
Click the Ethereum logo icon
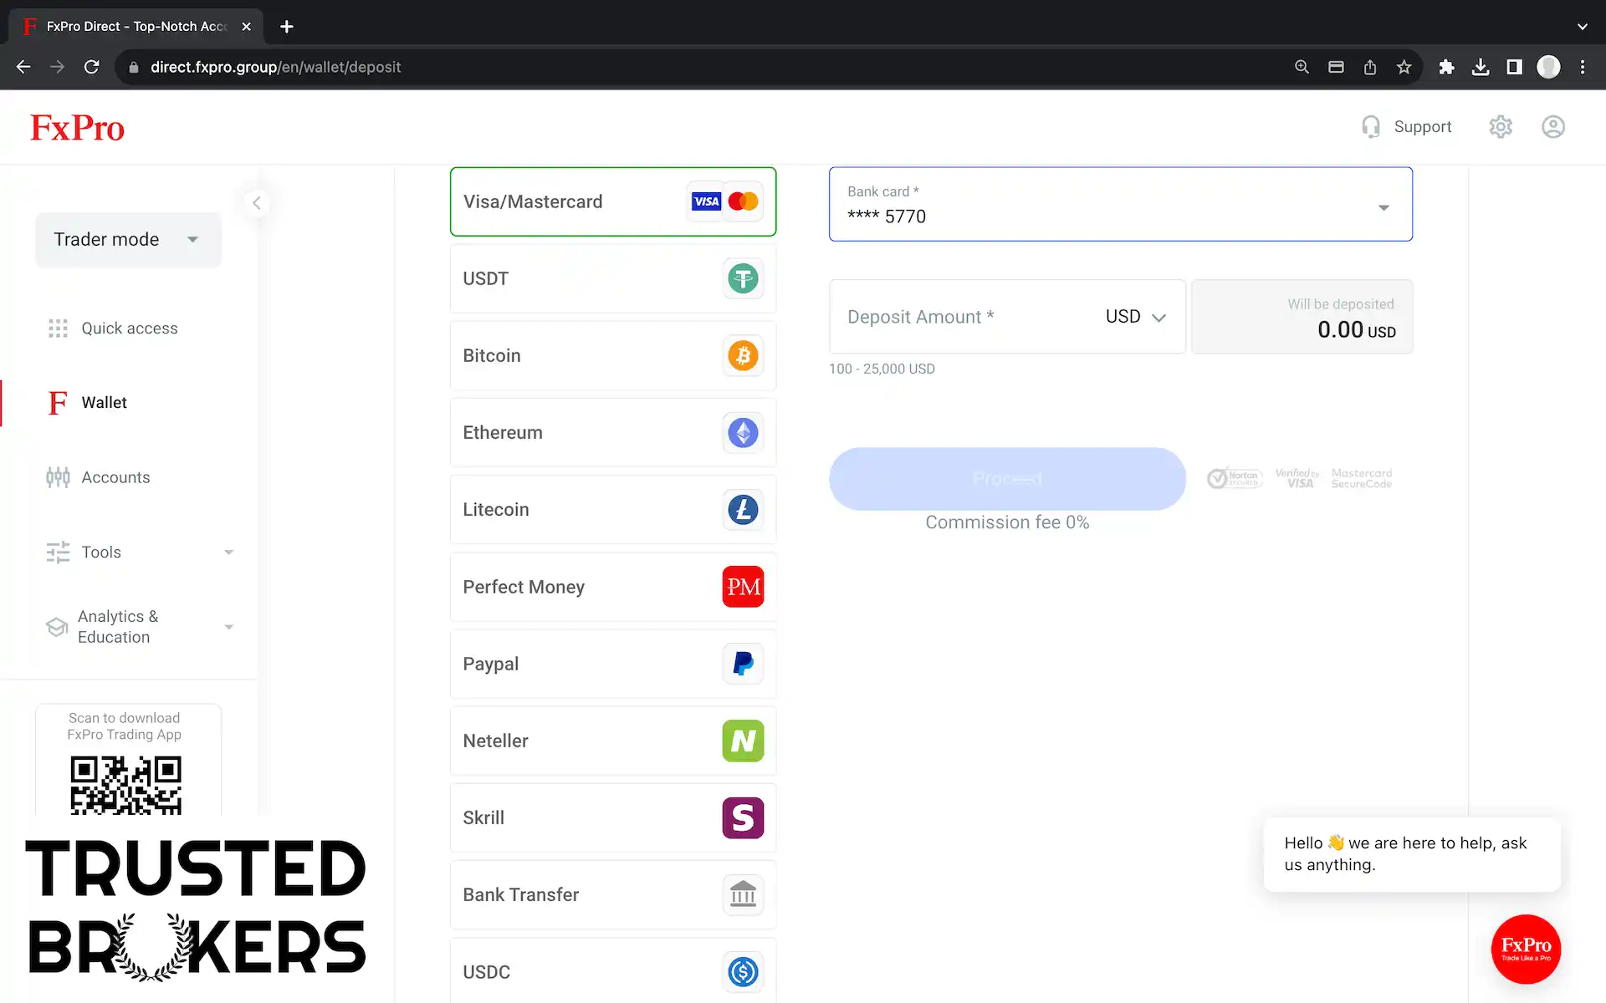tap(743, 433)
